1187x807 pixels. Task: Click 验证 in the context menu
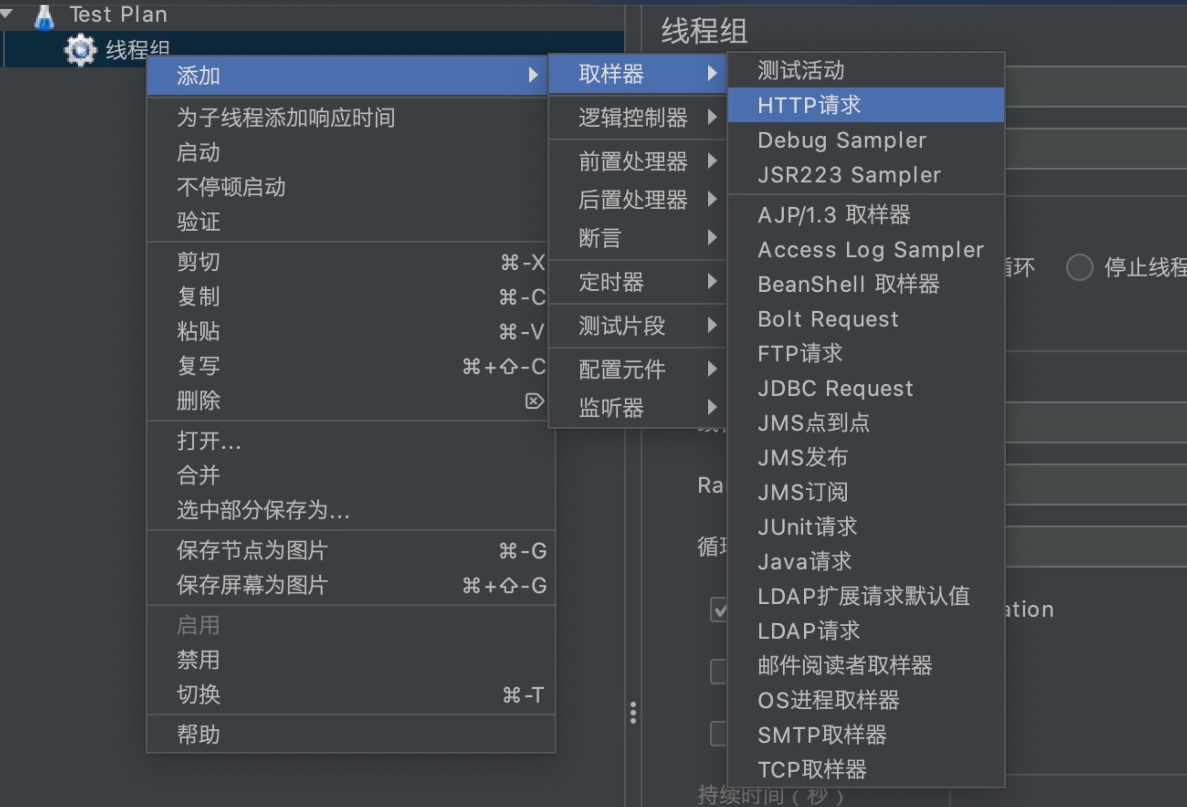click(347, 221)
